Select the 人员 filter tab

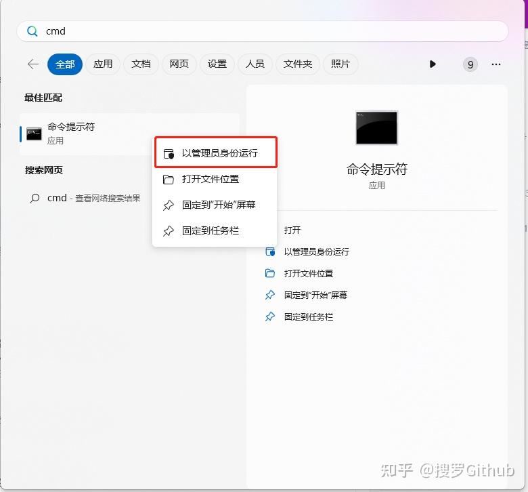[x=255, y=64]
